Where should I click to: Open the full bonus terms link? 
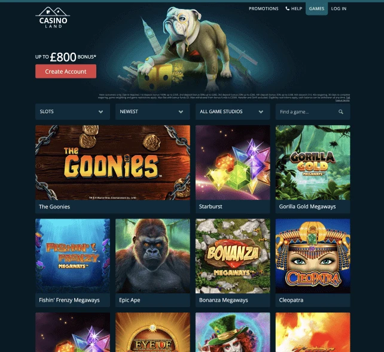[342, 99]
